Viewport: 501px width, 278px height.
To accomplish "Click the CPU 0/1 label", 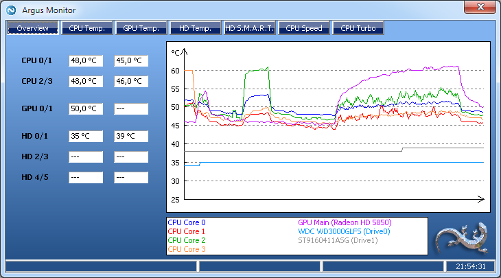I will tap(37, 60).
